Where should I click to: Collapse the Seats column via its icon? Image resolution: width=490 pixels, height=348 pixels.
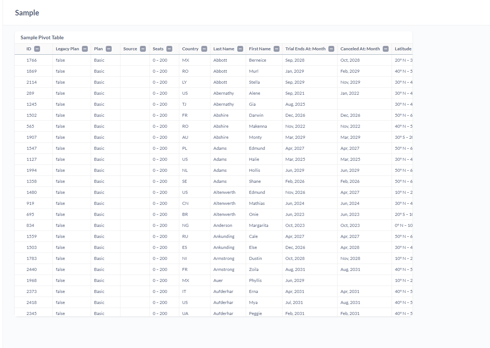[169, 48]
